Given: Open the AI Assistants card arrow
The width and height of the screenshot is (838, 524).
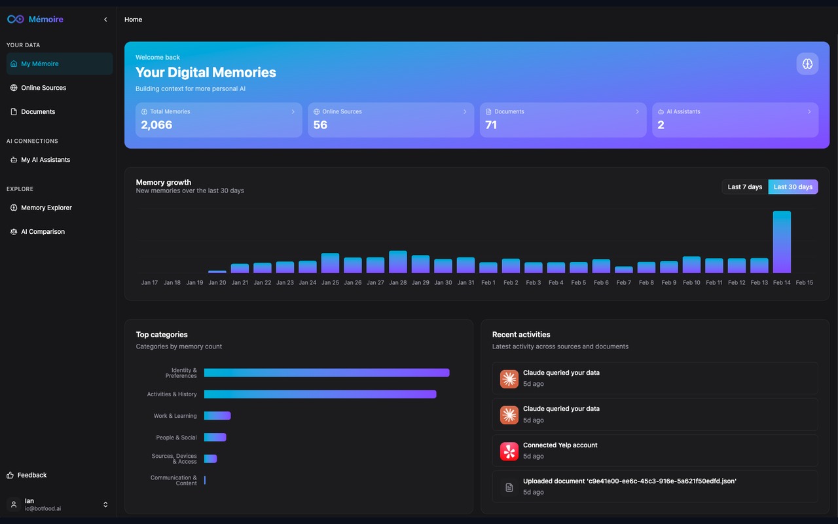Looking at the screenshot, I should (810, 111).
